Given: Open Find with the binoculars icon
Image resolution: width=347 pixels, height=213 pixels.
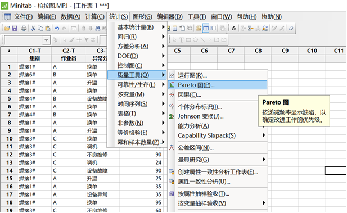Looking at the screenshot, I should pos(98,28).
